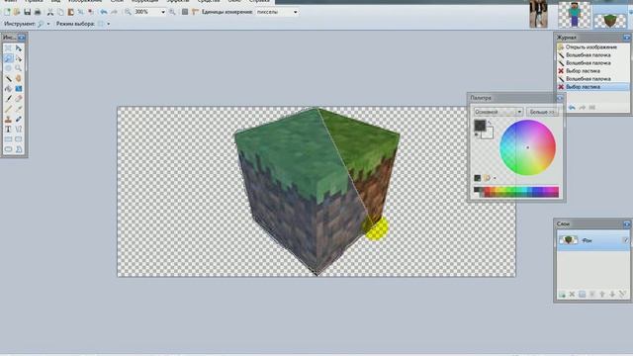The height and width of the screenshot is (356, 633).
Task: Delete the layer with the X button
Action: pos(572,295)
